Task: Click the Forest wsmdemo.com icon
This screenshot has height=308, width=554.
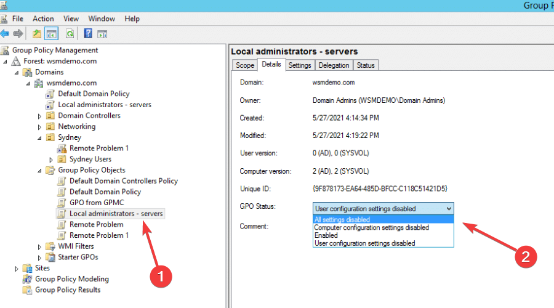Action: coord(16,61)
